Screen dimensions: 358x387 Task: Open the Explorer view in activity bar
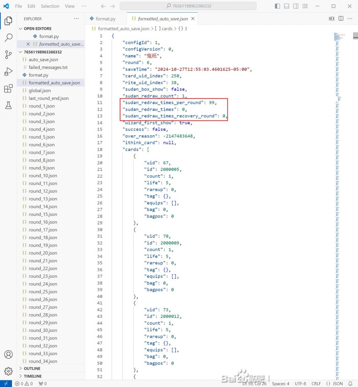click(x=8, y=21)
